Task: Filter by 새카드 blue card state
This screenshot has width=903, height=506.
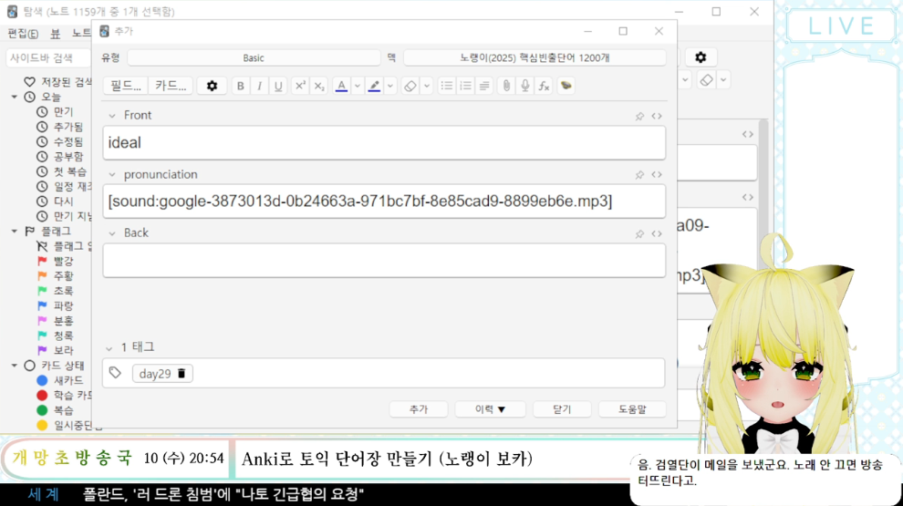Action: coord(68,380)
